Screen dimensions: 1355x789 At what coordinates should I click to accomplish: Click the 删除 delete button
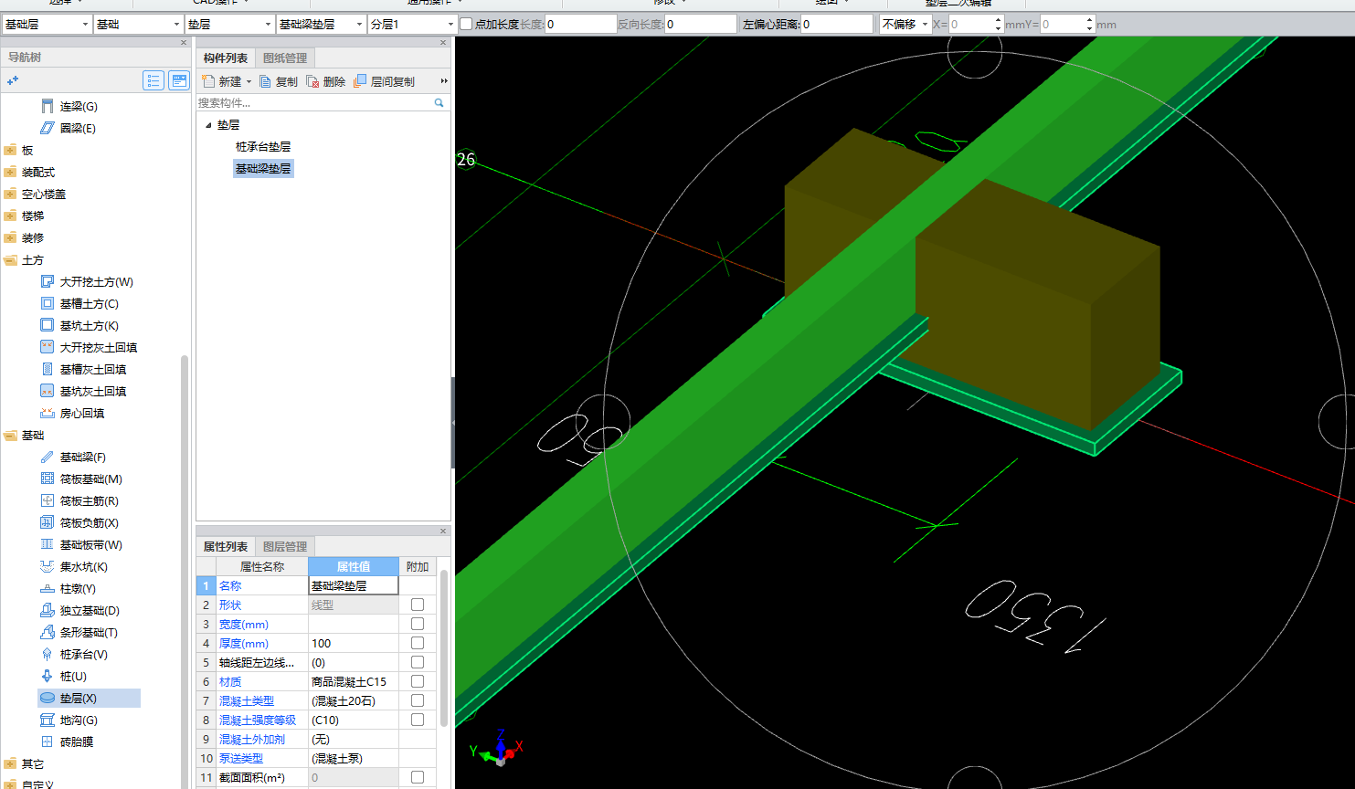[326, 82]
